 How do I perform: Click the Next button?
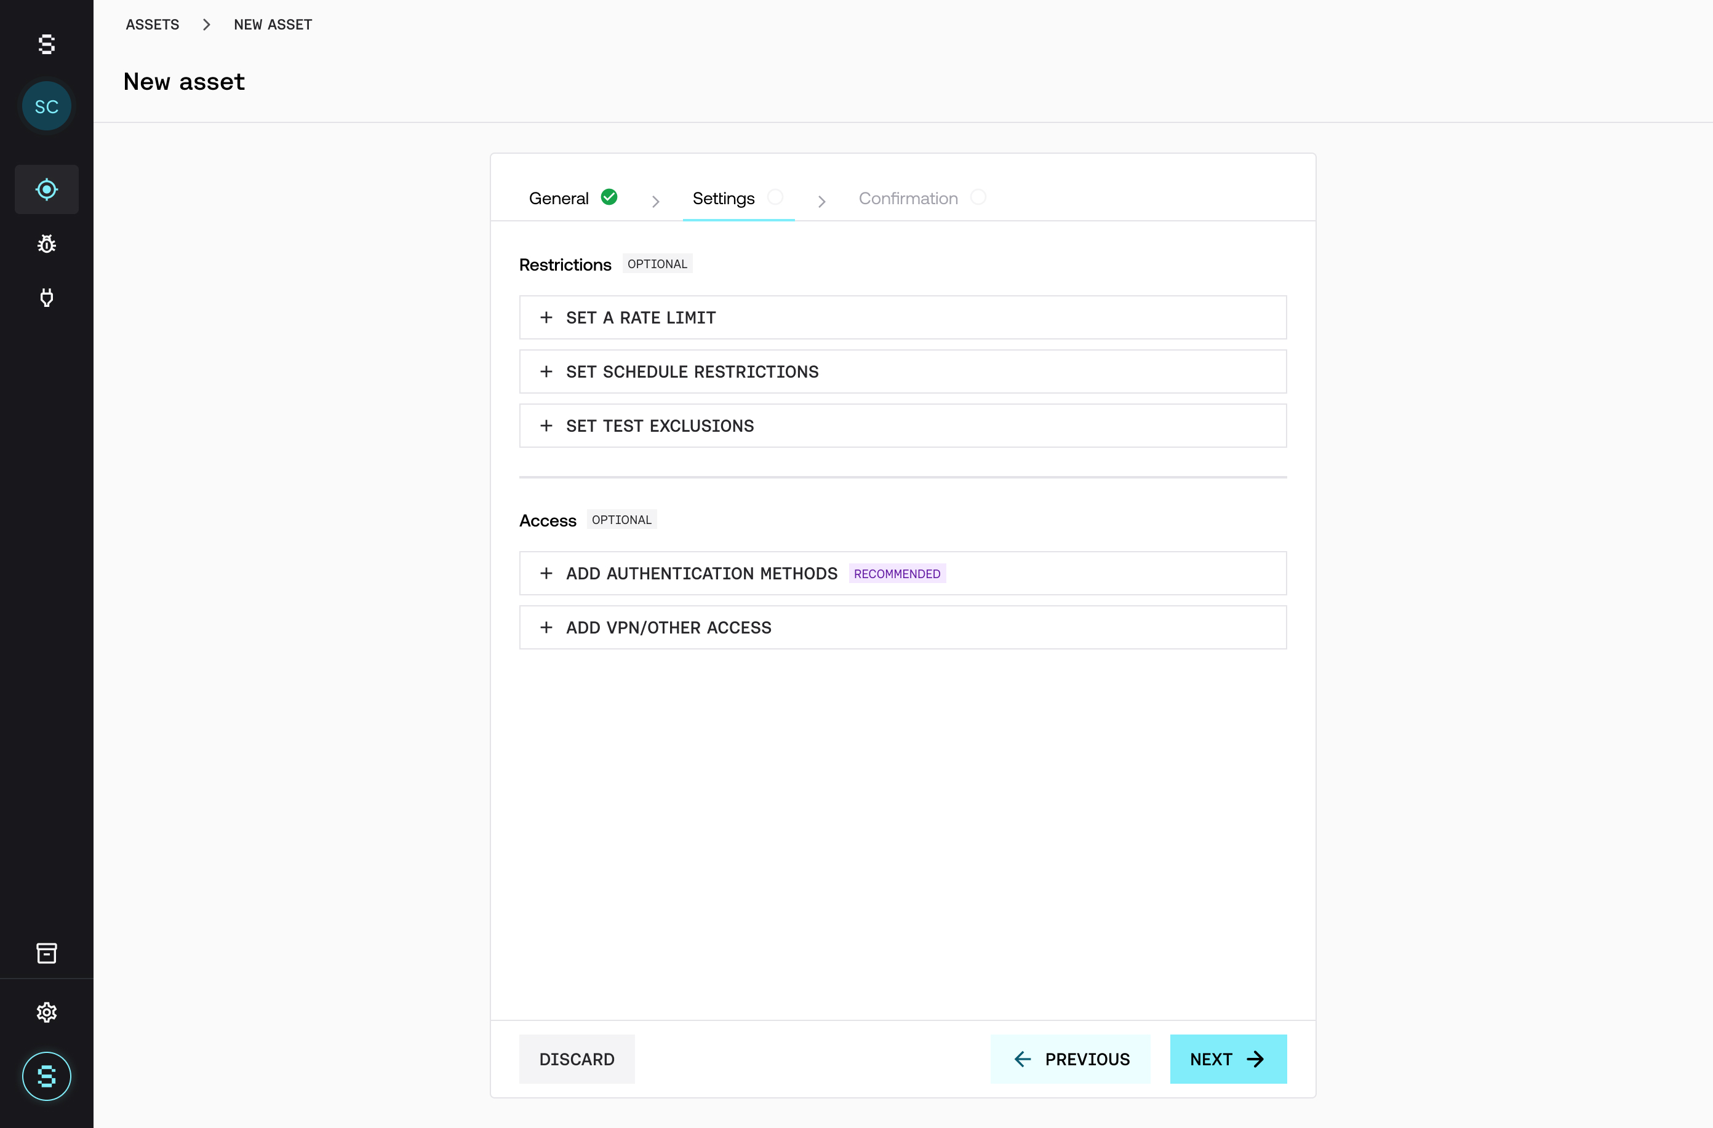tap(1228, 1059)
